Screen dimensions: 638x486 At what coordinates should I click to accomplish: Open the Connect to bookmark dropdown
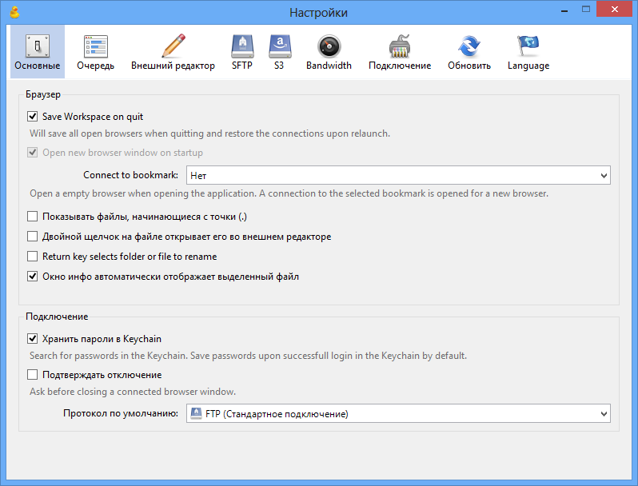(x=398, y=175)
